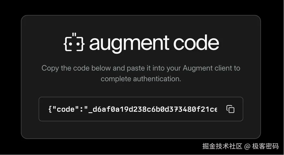Click the 掘金技术社区 watermark text

222,146
